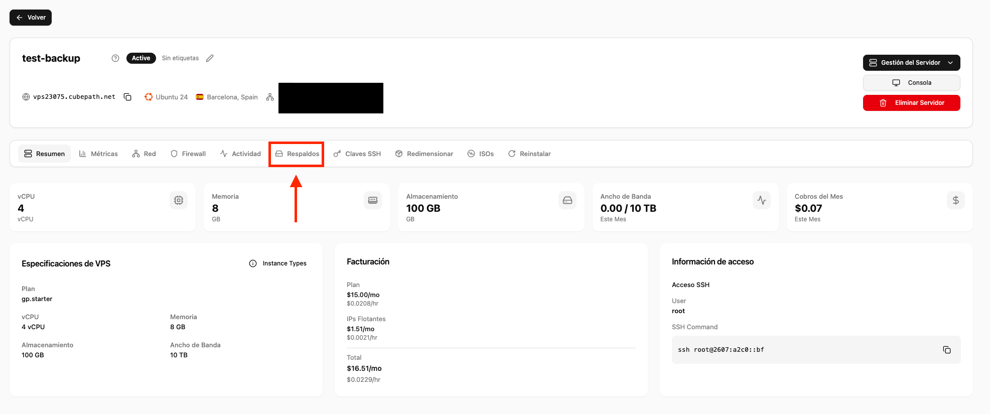Click the vCPU chip icon
This screenshot has height=414, width=990.
pyautogui.click(x=179, y=200)
